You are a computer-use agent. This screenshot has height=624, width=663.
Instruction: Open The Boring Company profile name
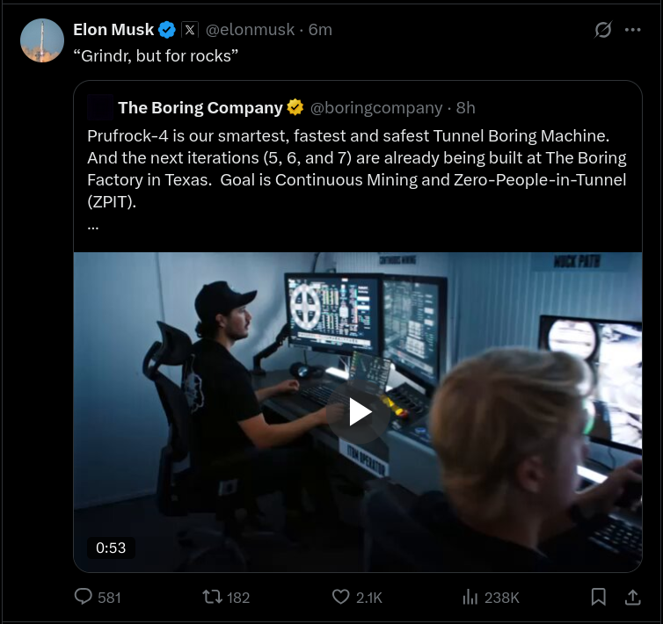click(200, 107)
